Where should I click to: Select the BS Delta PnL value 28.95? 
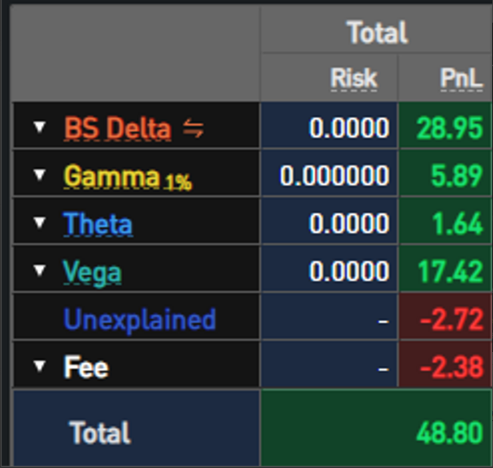pos(450,128)
